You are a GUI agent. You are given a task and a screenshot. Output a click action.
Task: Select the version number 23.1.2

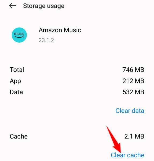(46, 40)
